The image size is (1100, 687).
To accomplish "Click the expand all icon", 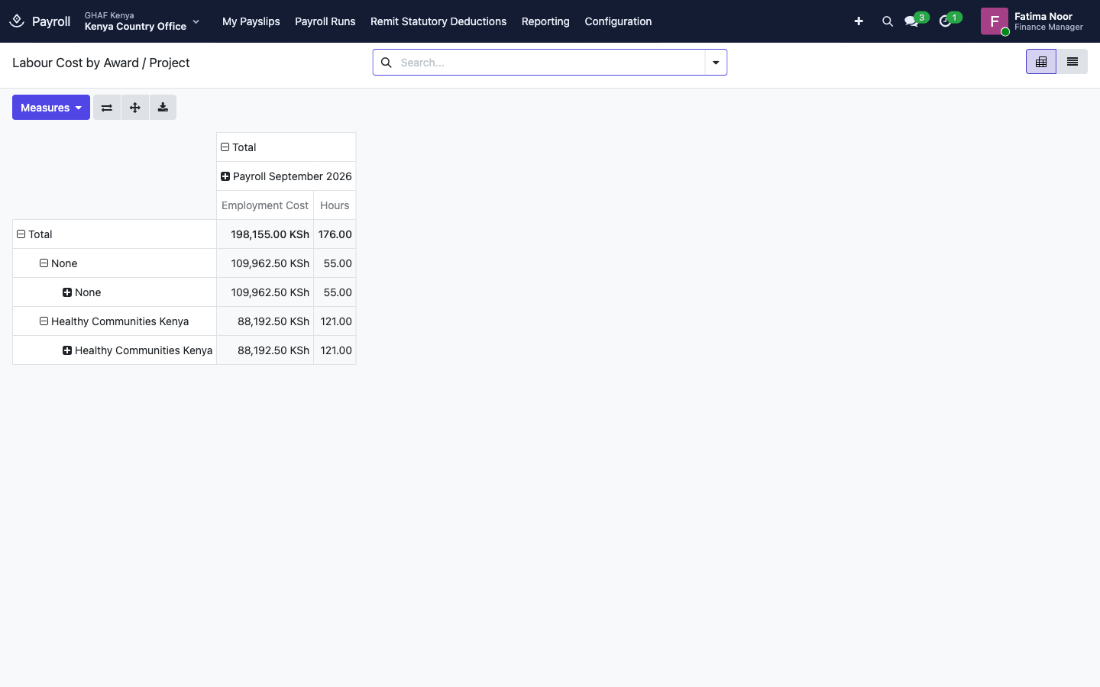I will click(x=135, y=108).
